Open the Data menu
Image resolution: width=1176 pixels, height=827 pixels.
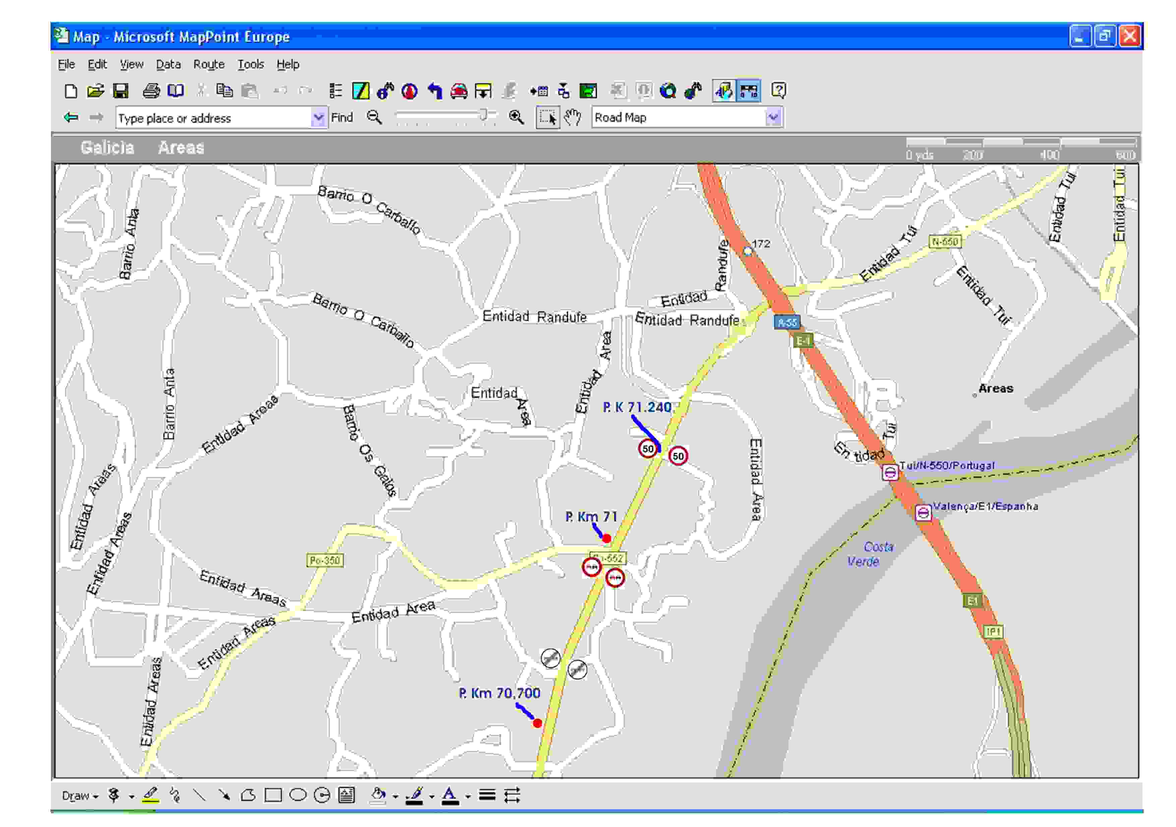[x=168, y=65]
